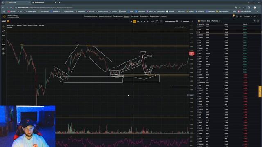Screen dimensions: 262x147
Task: Tick the checkbox in BTC row
Action: pos(198,53)
